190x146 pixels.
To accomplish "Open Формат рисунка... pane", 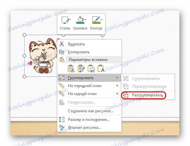I will point(90,127).
